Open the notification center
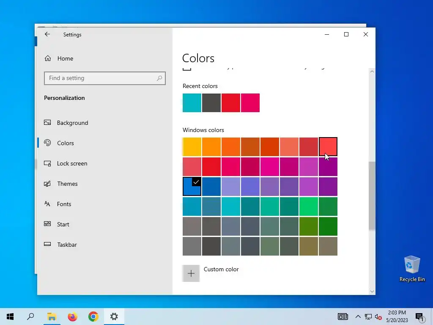This screenshot has height=325, width=433. point(420,317)
